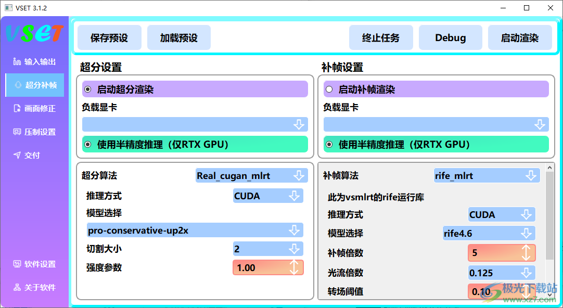Open the 超分算法 Real_cugan_mlrt dropdown

click(252, 175)
